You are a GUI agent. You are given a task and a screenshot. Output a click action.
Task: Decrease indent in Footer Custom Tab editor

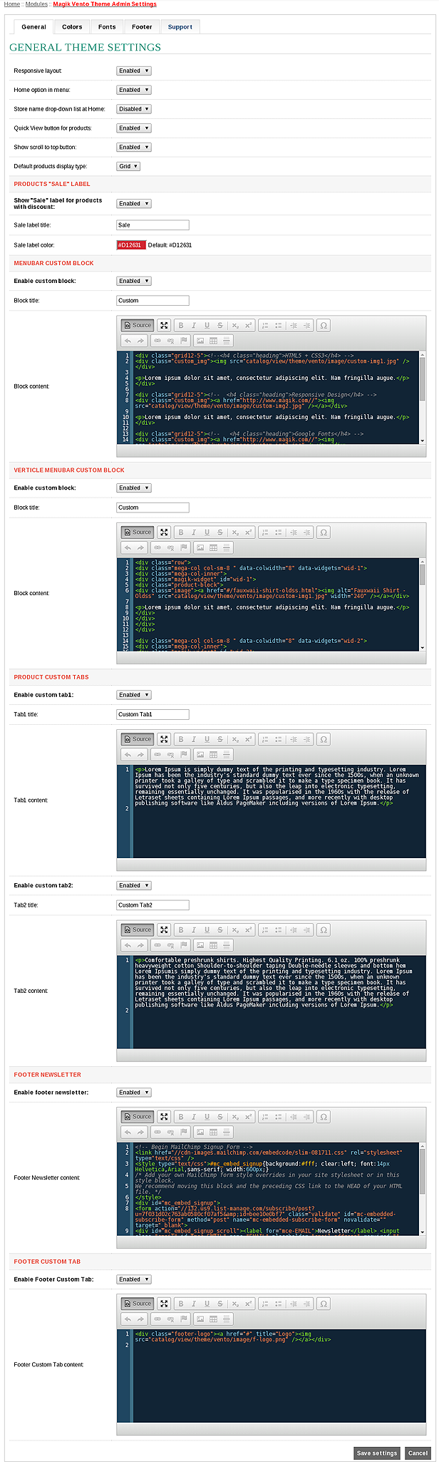[x=293, y=1304]
